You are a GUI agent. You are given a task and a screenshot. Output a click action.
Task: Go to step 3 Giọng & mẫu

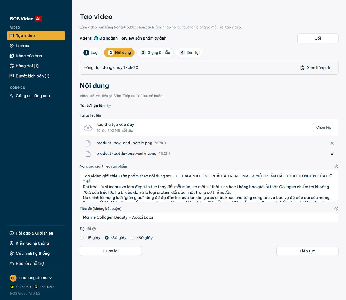pos(155,52)
